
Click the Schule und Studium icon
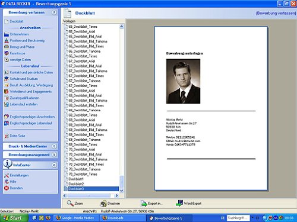(x=7, y=79)
